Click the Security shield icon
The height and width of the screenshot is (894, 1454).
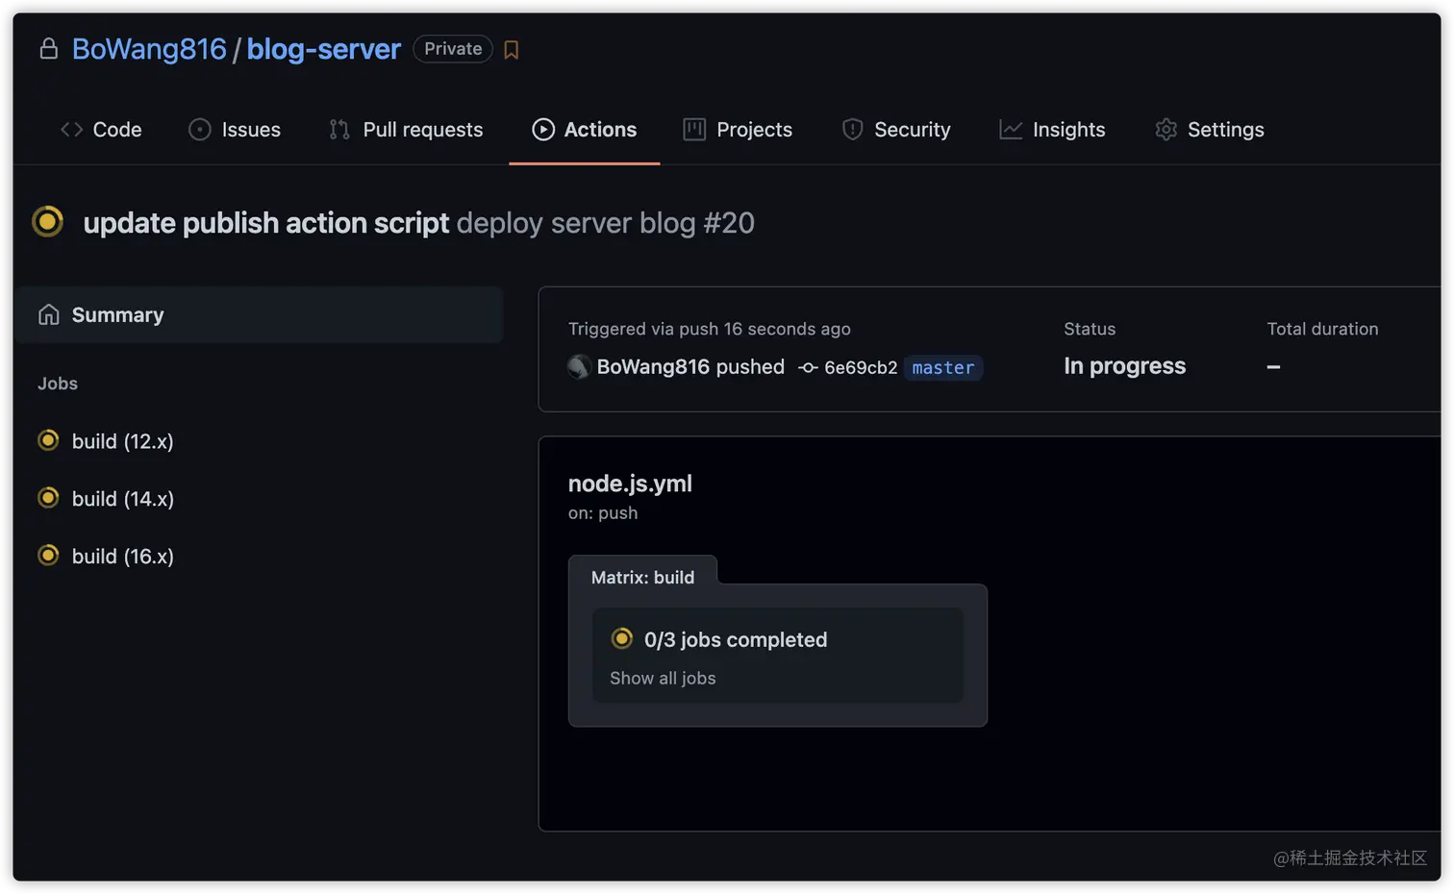tap(852, 129)
